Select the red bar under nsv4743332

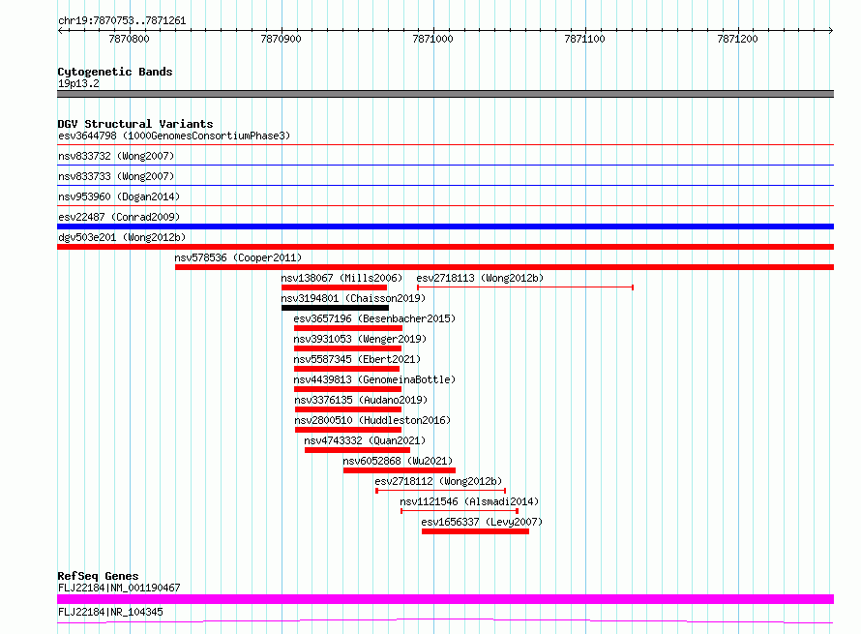coord(358,450)
